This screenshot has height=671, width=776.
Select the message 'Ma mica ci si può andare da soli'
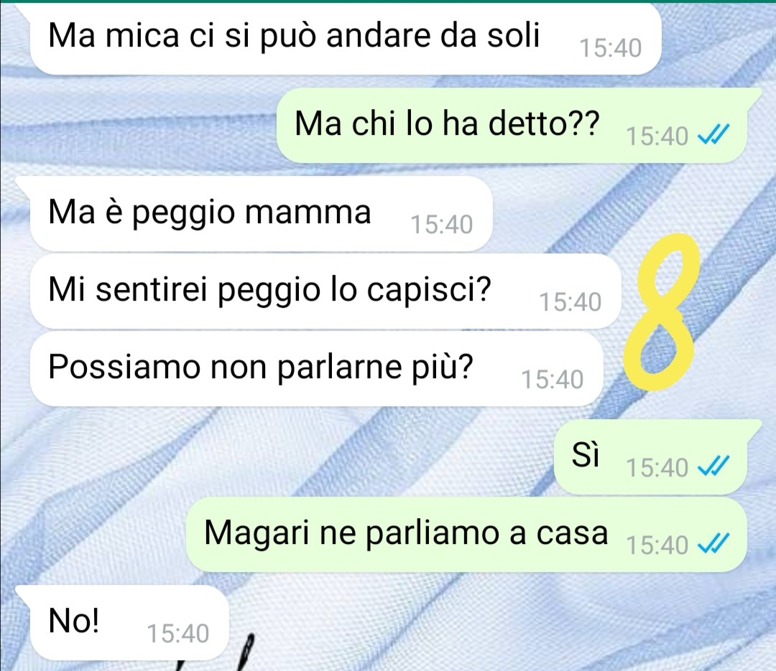[346, 39]
